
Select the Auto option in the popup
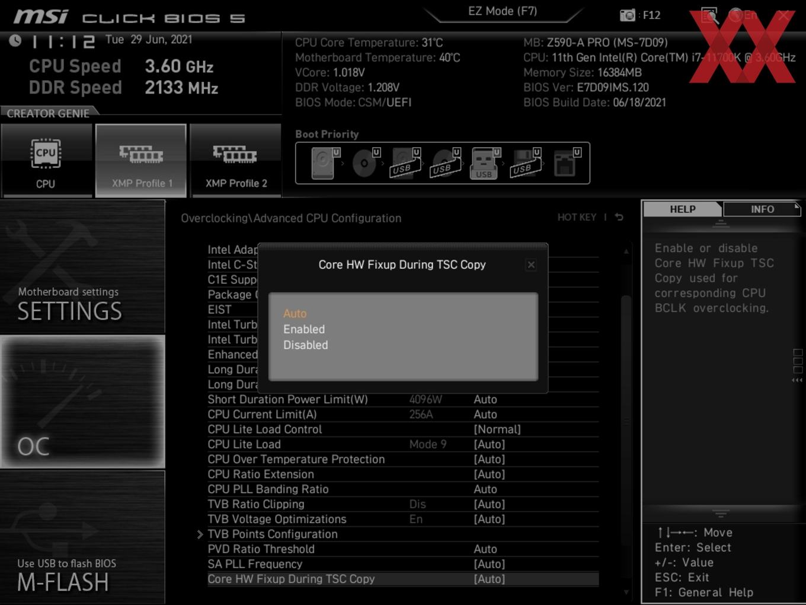[x=295, y=314]
